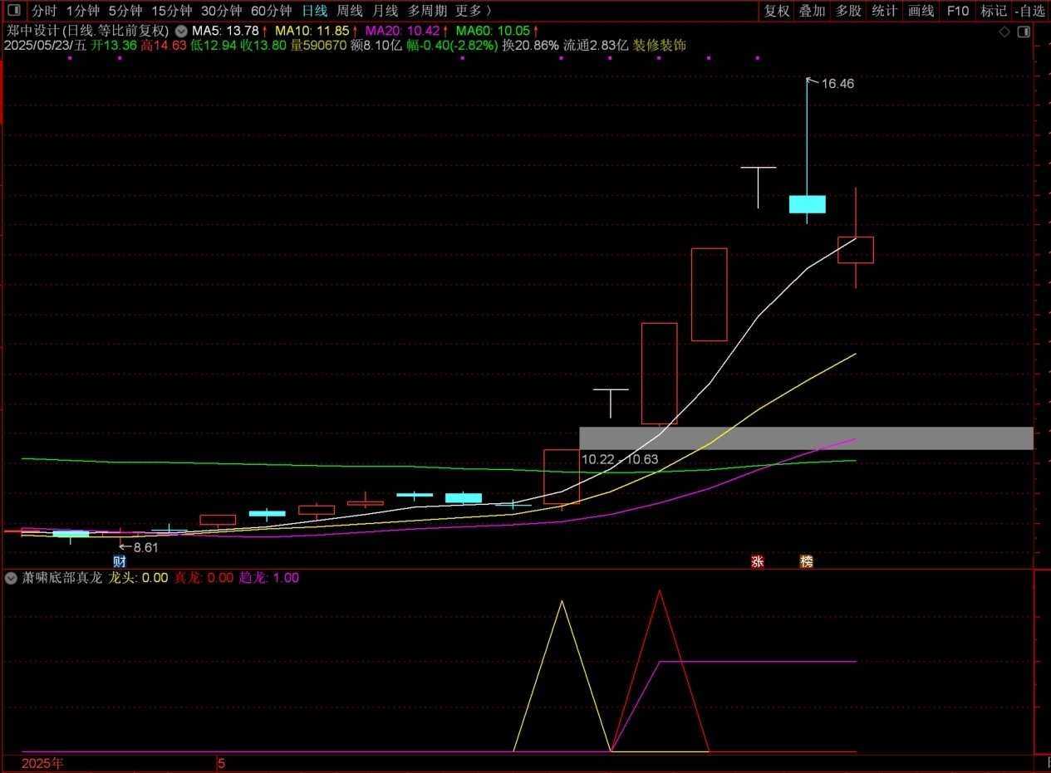Activate the 画线 drawing tools
The width and height of the screenshot is (1051, 773).
921,11
